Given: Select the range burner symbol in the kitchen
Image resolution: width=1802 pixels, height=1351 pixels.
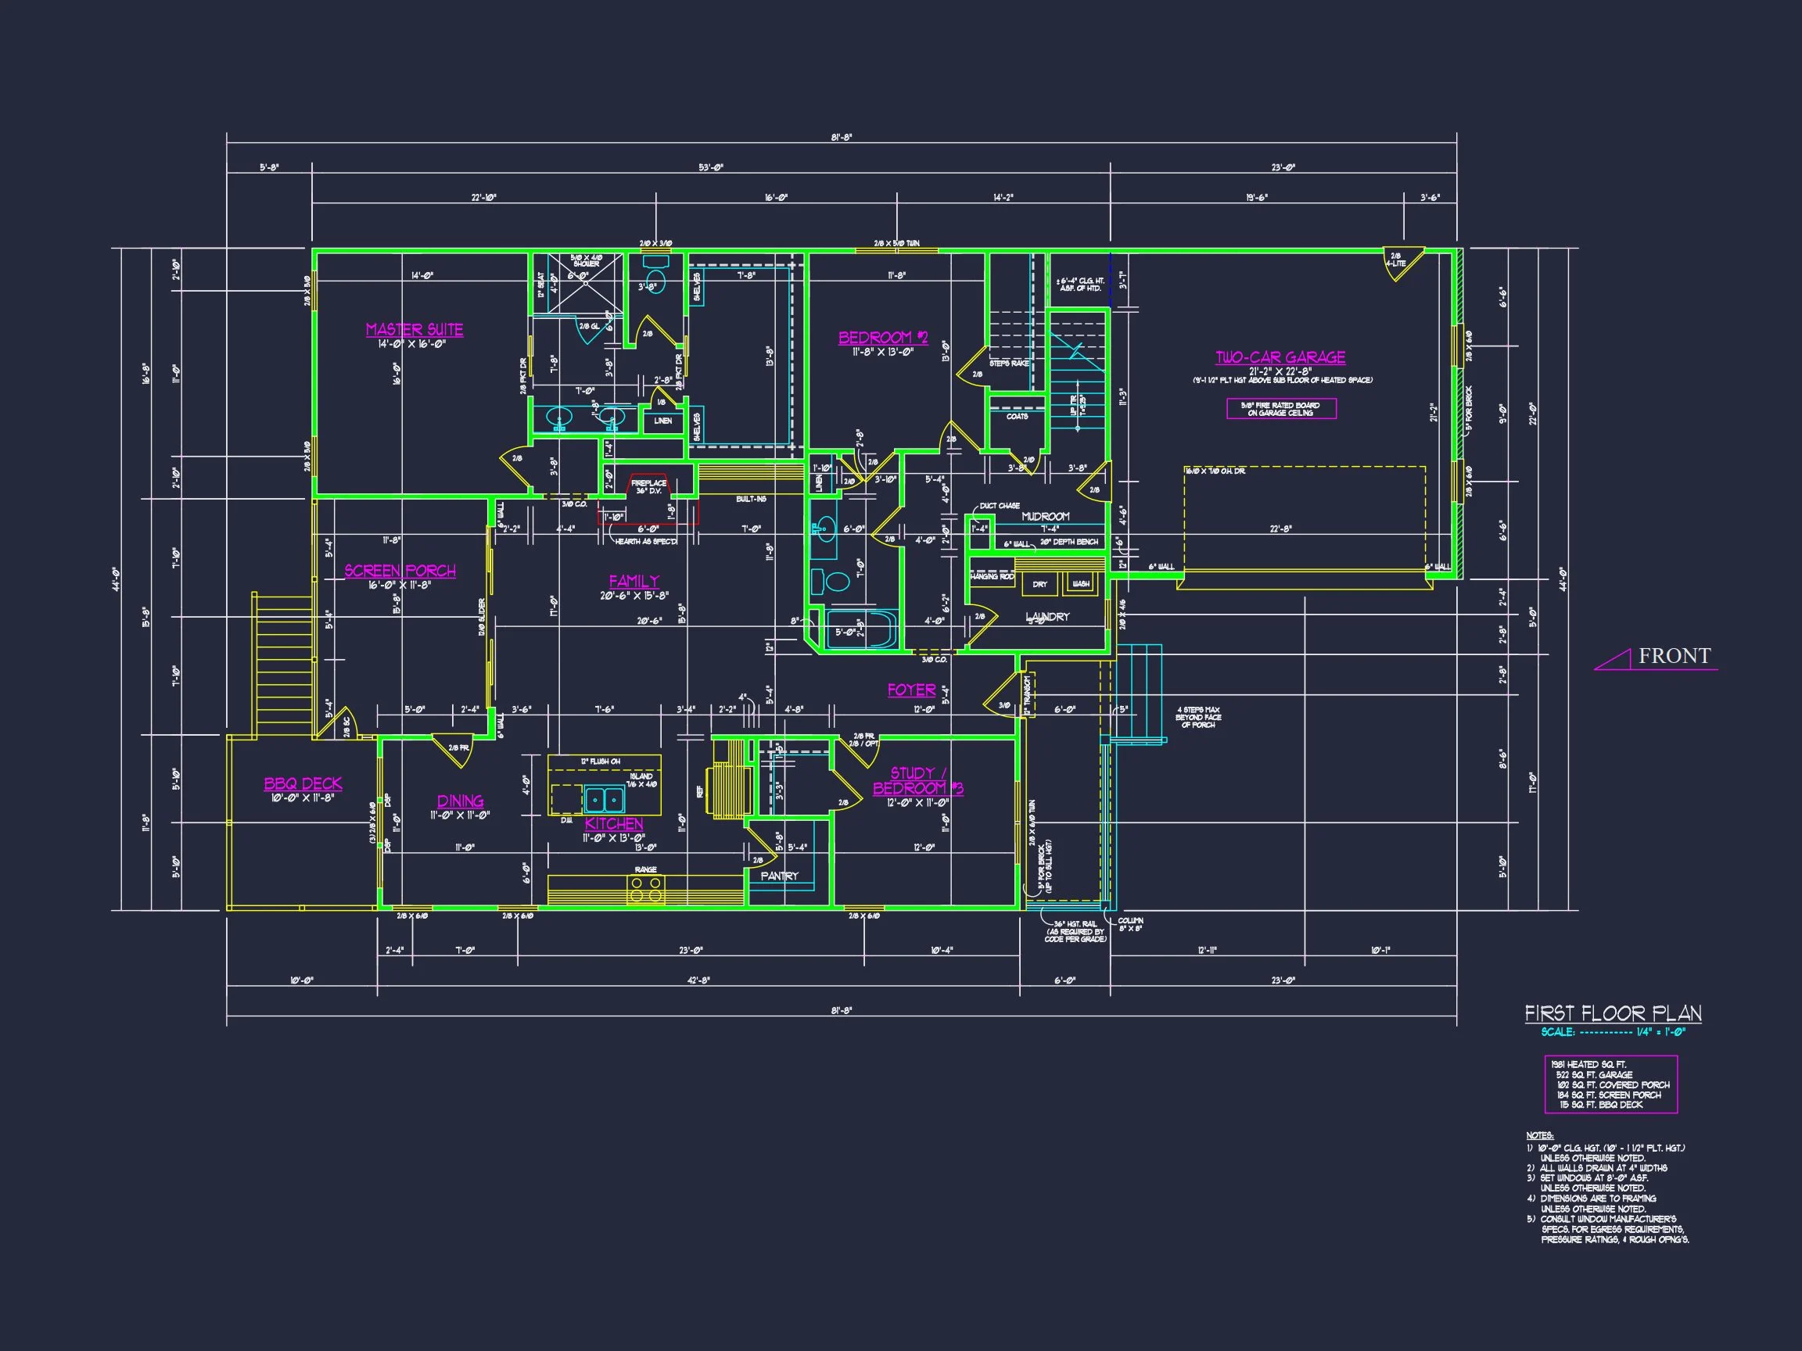Looking at the screenshot, I should click(x=646, y=888).
